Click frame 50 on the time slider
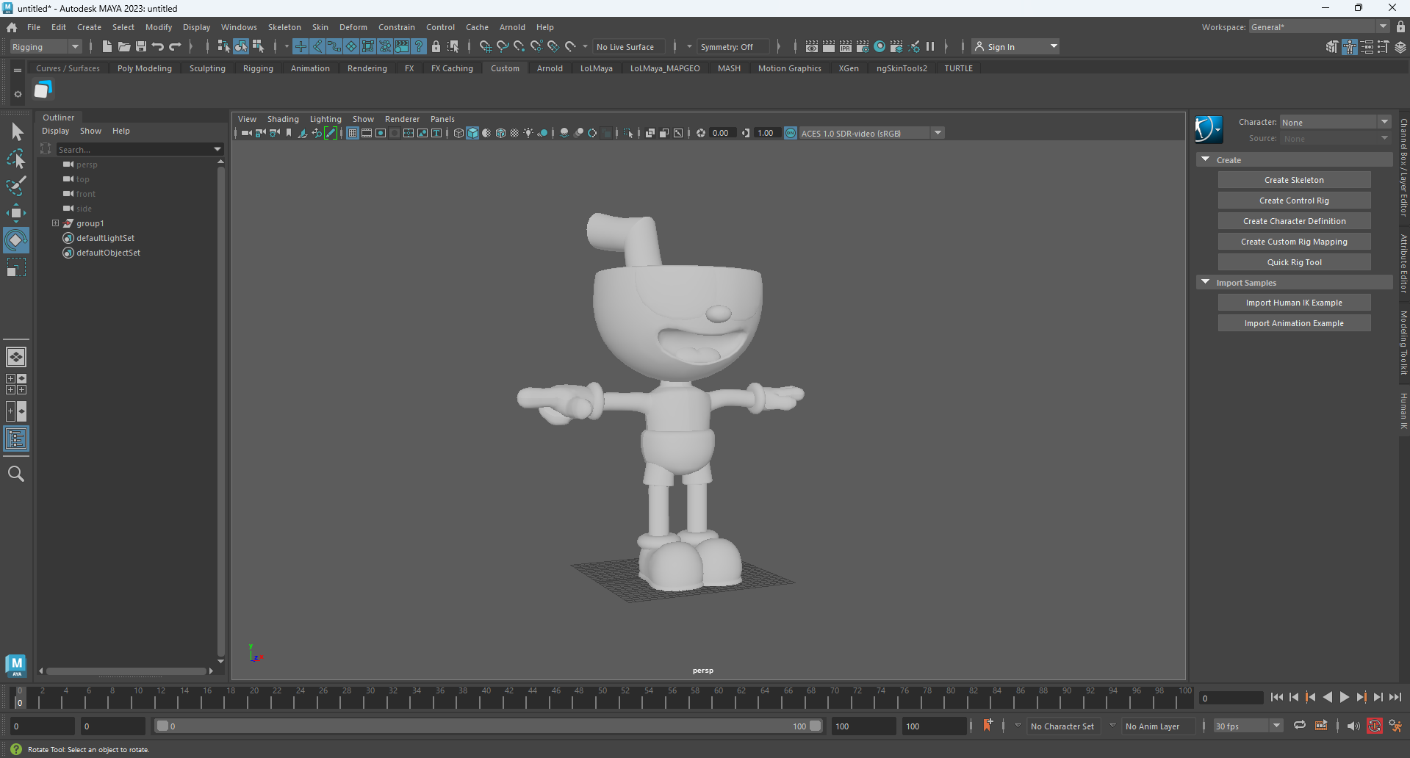The height and width of the screenshot is (758, 1410). pyautogui.click(x=603, y=698)
